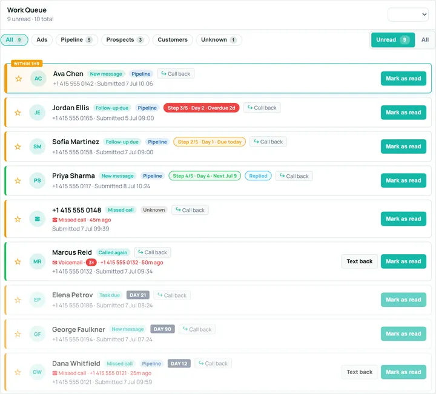Mark Dana Whitfield as read

coord(403,372)
